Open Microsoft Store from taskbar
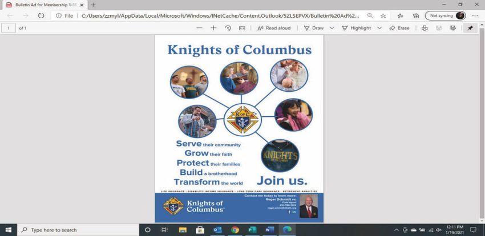 coord(200,230)
